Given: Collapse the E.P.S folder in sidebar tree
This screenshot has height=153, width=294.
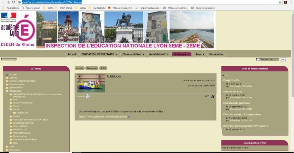Looking at the screenshot, I should click(11, 109).
